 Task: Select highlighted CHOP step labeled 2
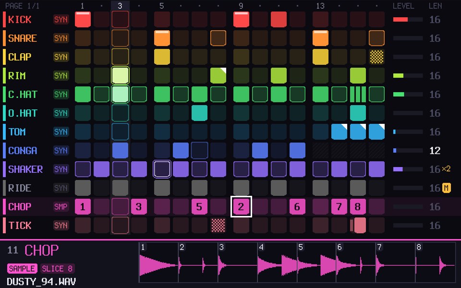tap(241, 206)
